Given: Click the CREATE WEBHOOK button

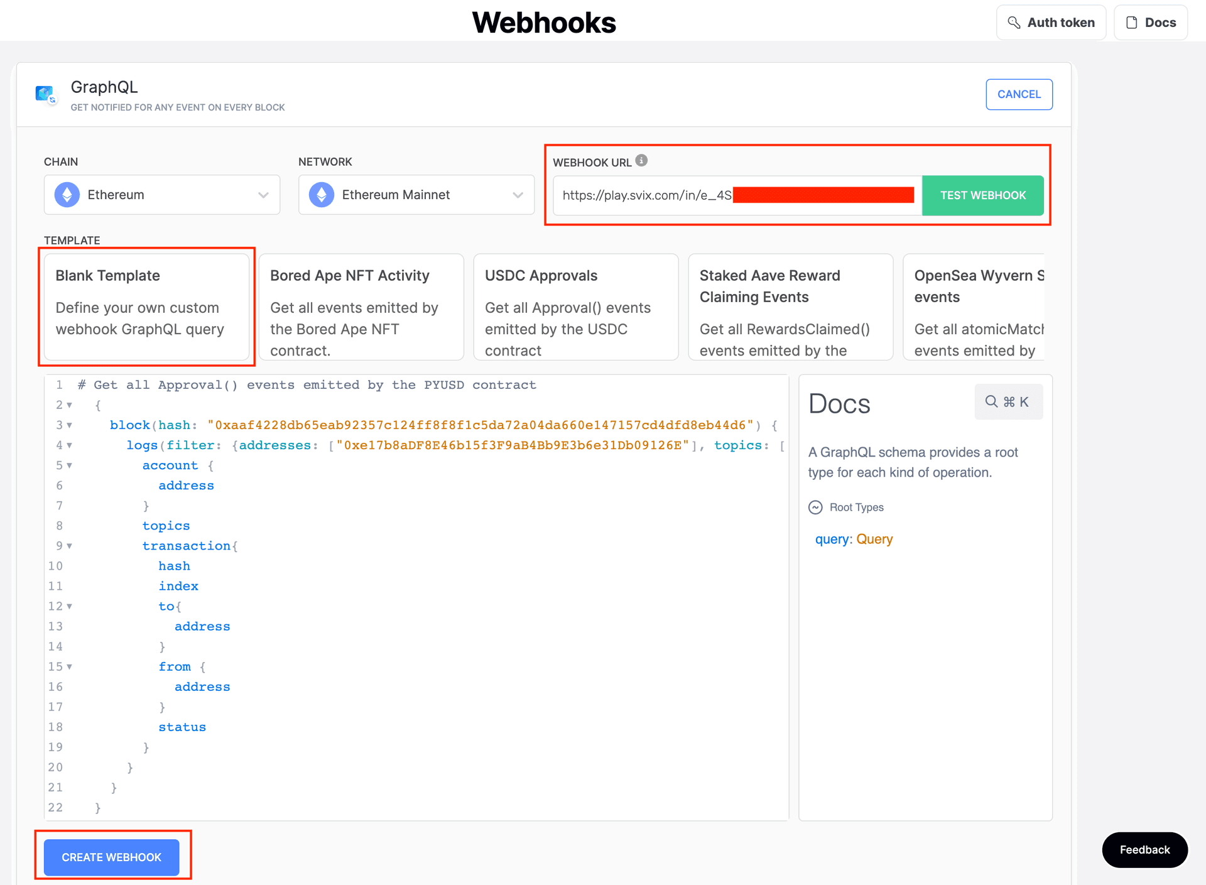Looking at the screenshot, I should pos(111,857).
